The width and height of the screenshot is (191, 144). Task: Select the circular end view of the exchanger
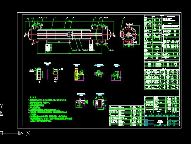[128, 34]
